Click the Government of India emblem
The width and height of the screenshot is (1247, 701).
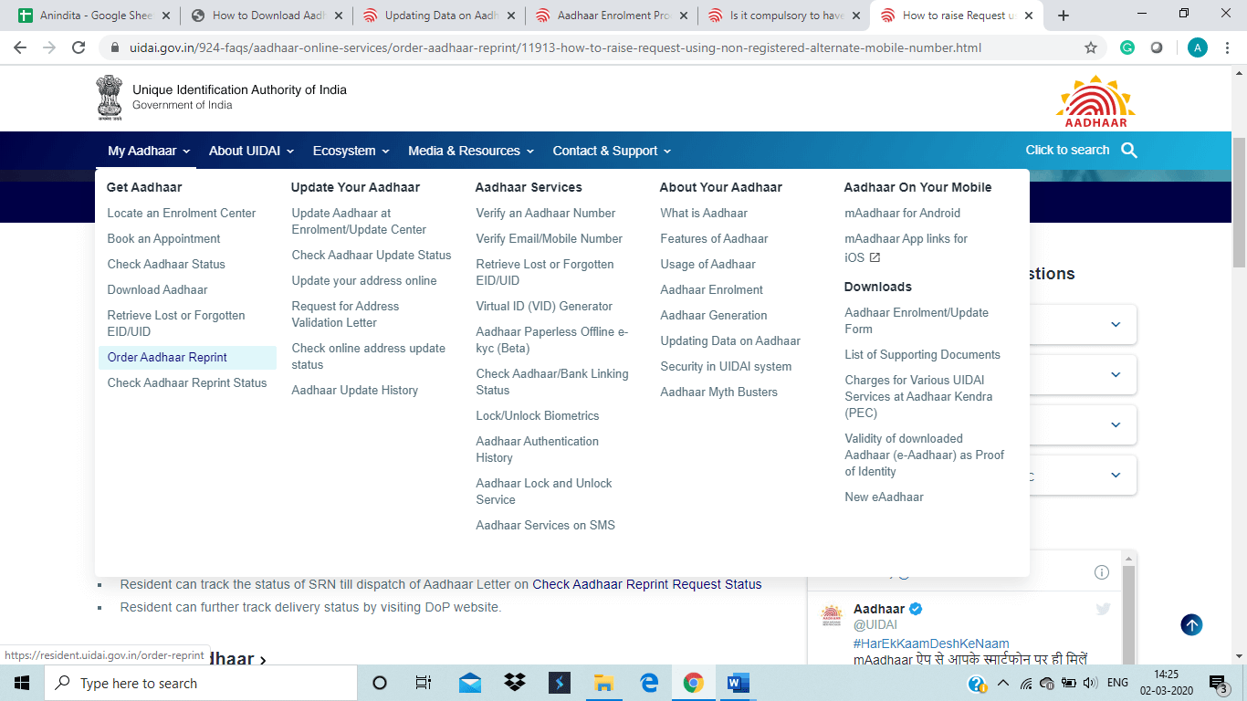(x=110, y=98)
